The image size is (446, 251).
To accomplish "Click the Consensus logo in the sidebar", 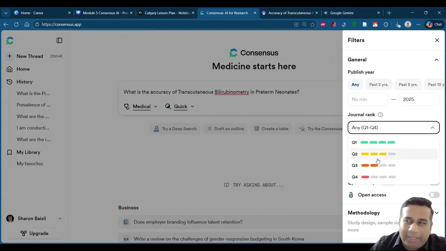I will (x=10, y=41).
